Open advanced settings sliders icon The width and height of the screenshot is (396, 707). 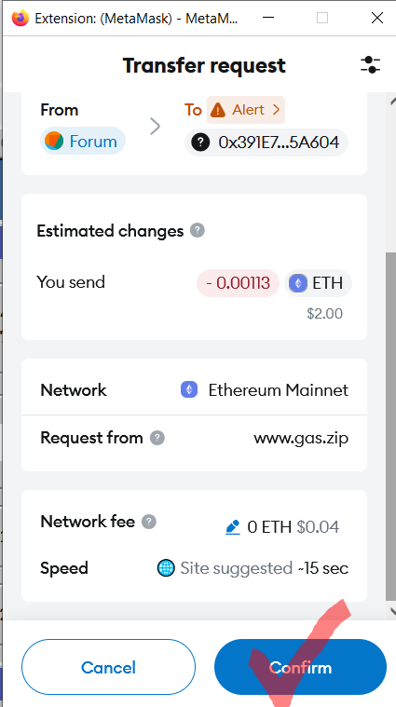coord(370,65)
